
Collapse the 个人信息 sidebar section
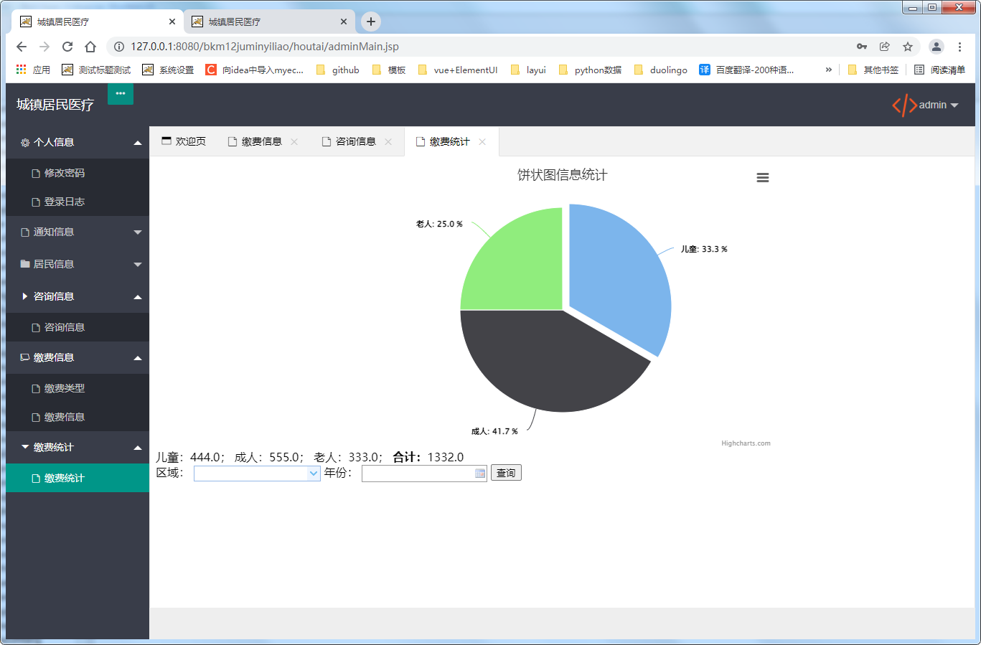(78, 142)
